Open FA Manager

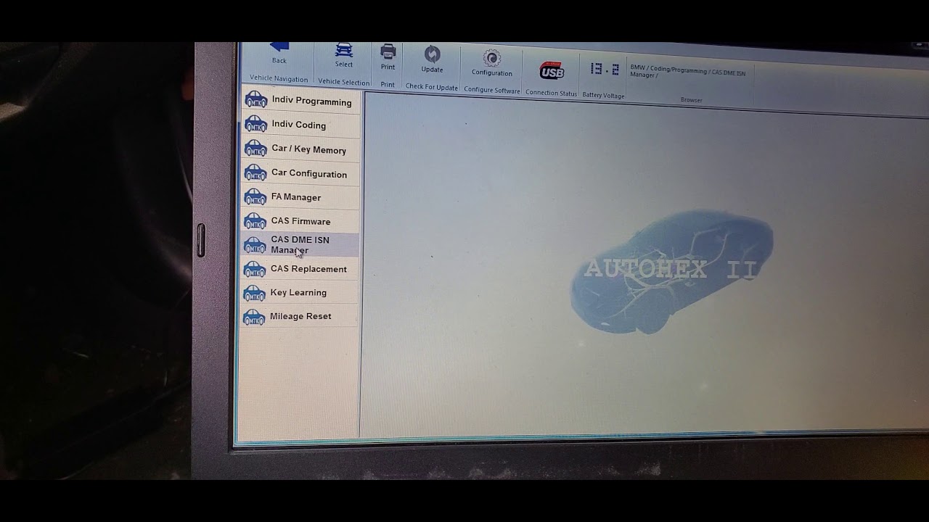pos(300,197)
